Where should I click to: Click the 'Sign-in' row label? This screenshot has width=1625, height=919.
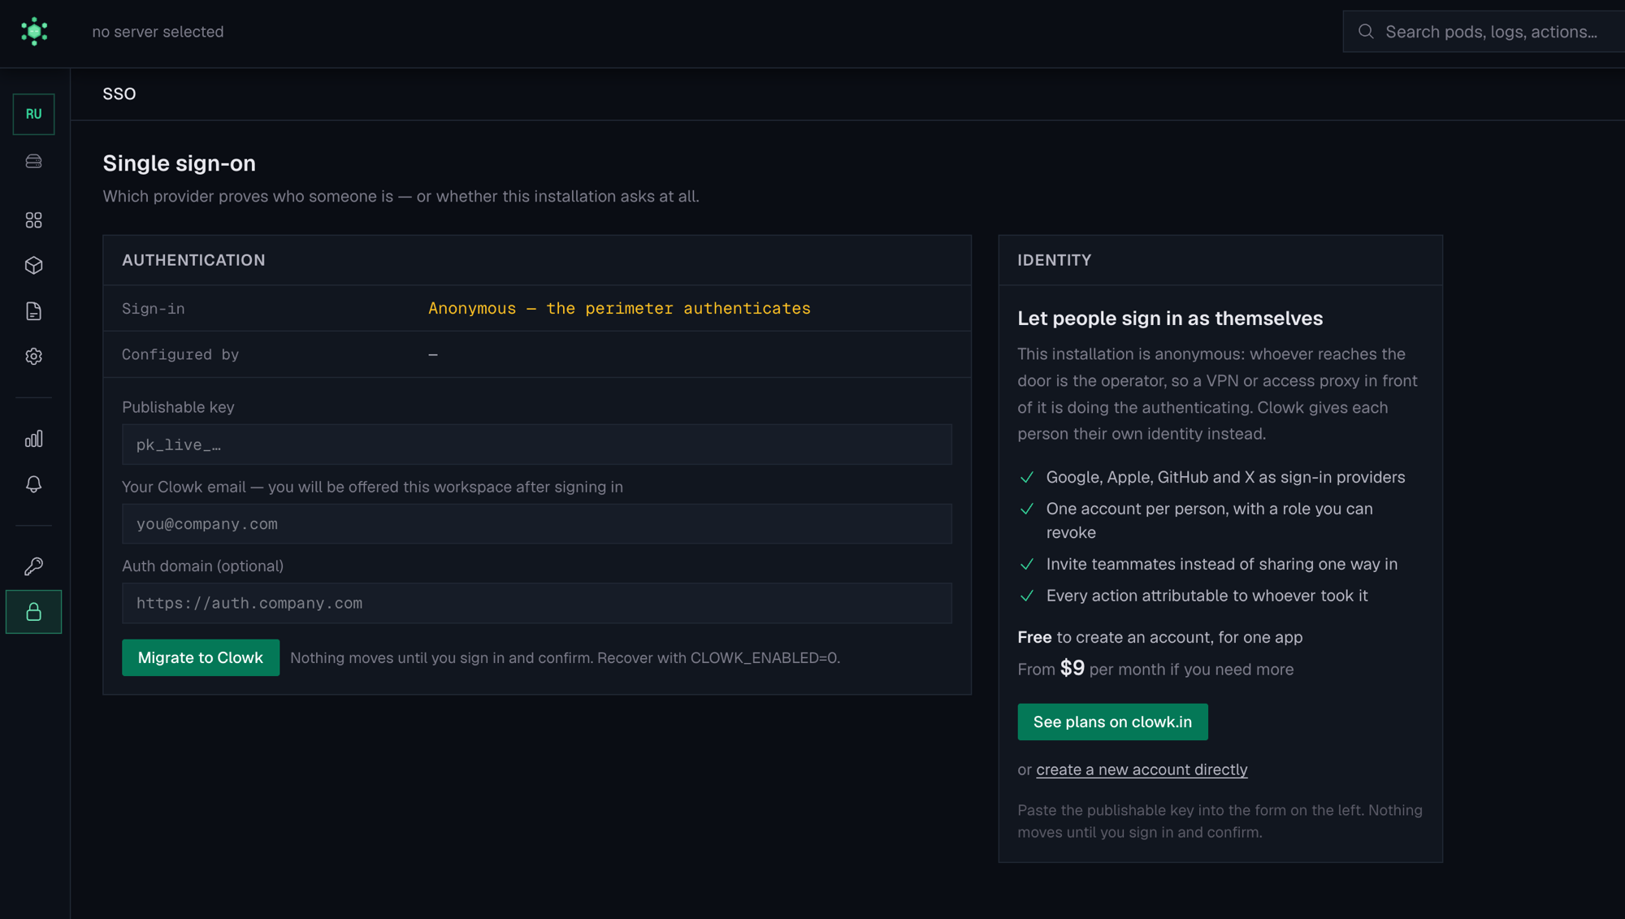point(154,309)
